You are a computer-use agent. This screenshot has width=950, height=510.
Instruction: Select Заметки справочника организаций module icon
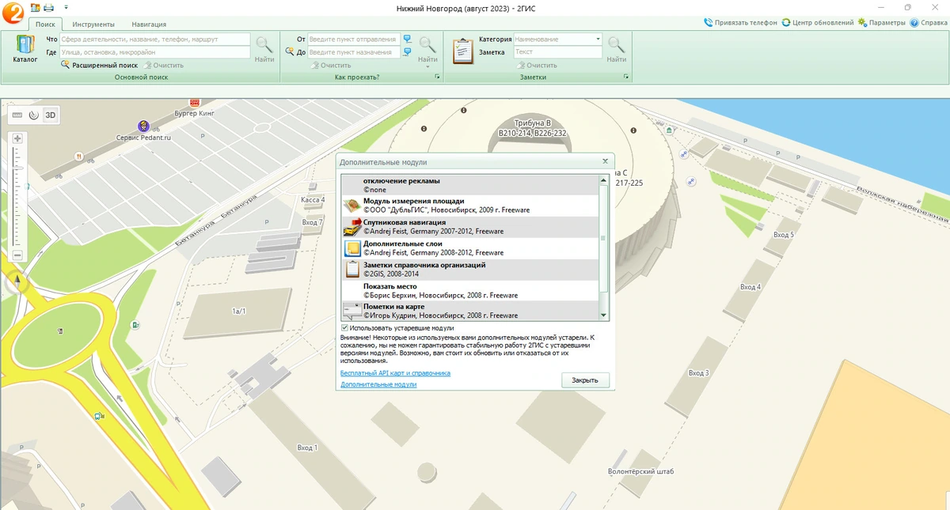pyautogui.click(x=352, y=270)
